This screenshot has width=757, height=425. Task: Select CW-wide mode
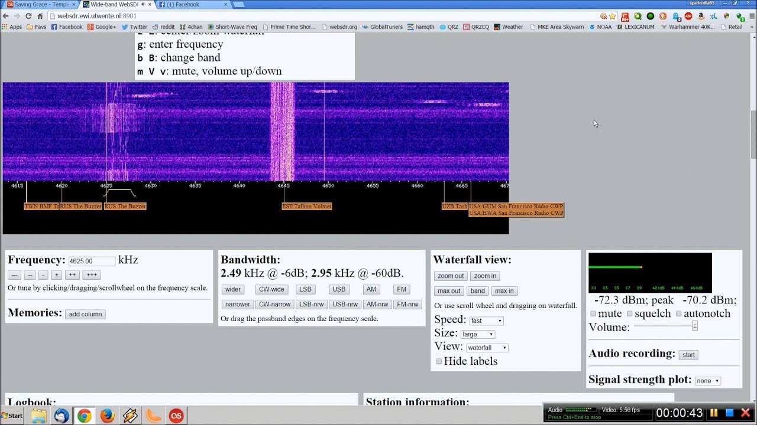click(x=271, y=289)
